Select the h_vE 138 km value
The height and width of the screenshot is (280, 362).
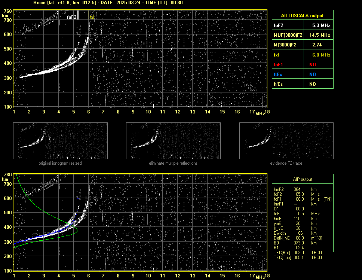coord(297,228)
